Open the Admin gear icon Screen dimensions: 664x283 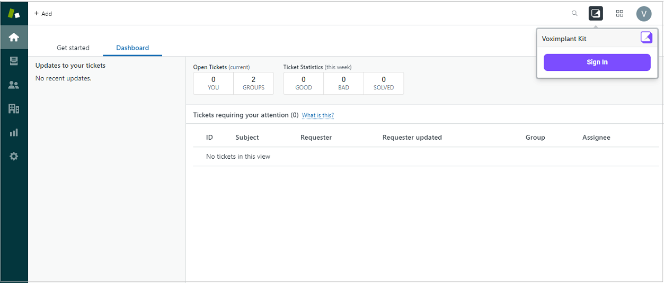point(14,156)
